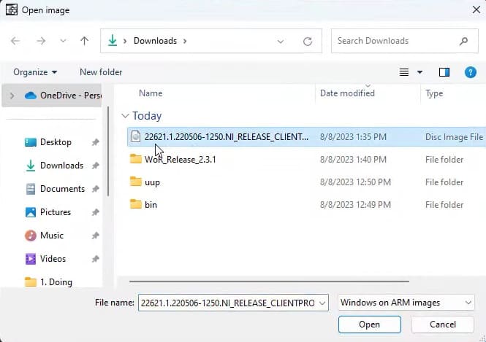This screenshot has width=486, height=342.
Task: Refresh the Downloads folder listing
Action: point(308,42)
